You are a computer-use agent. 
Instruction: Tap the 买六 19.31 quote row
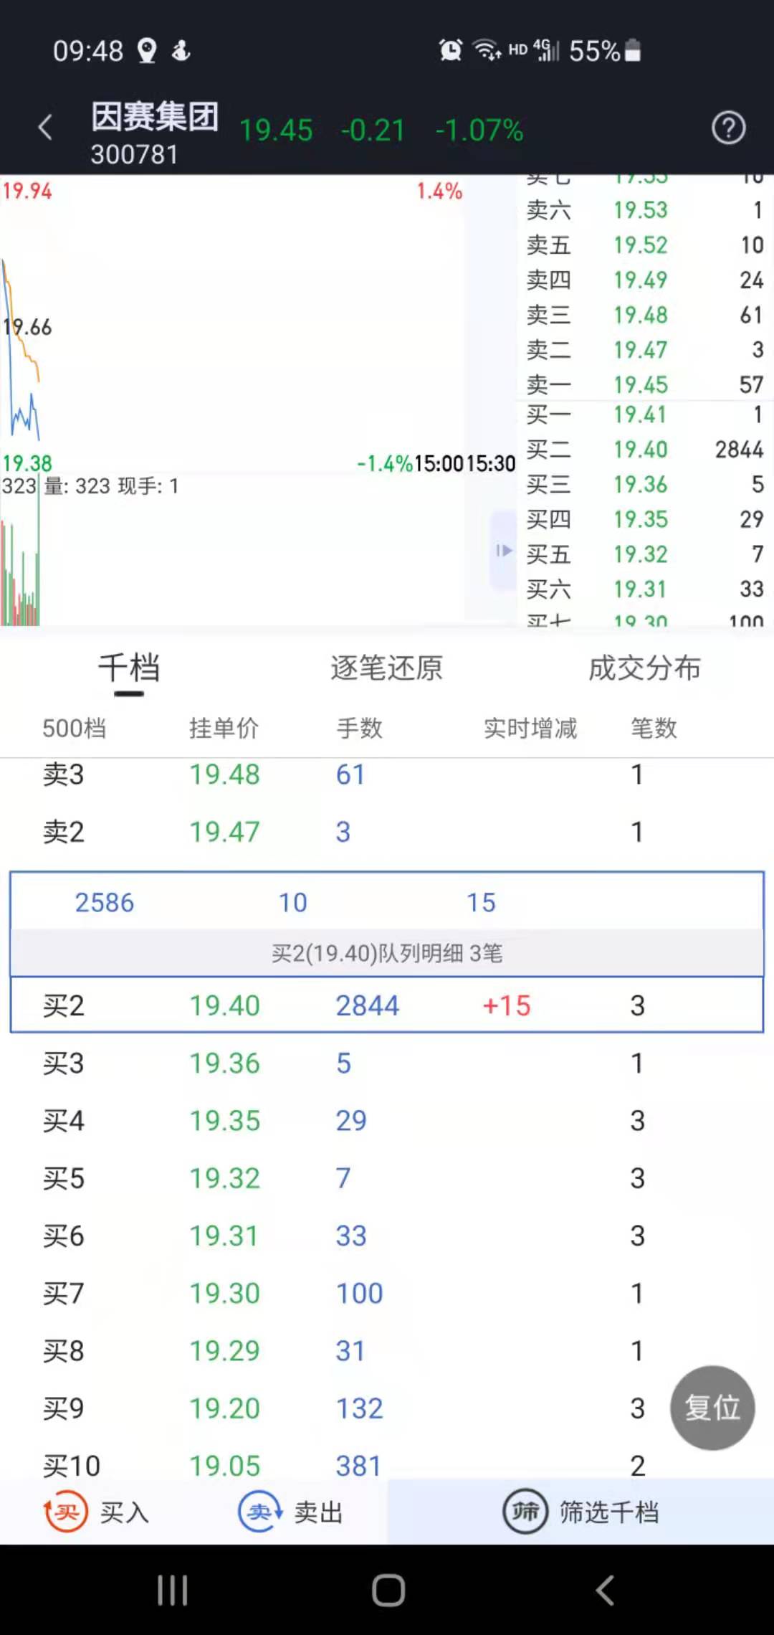pyautogui.click(x=645, y=589)
